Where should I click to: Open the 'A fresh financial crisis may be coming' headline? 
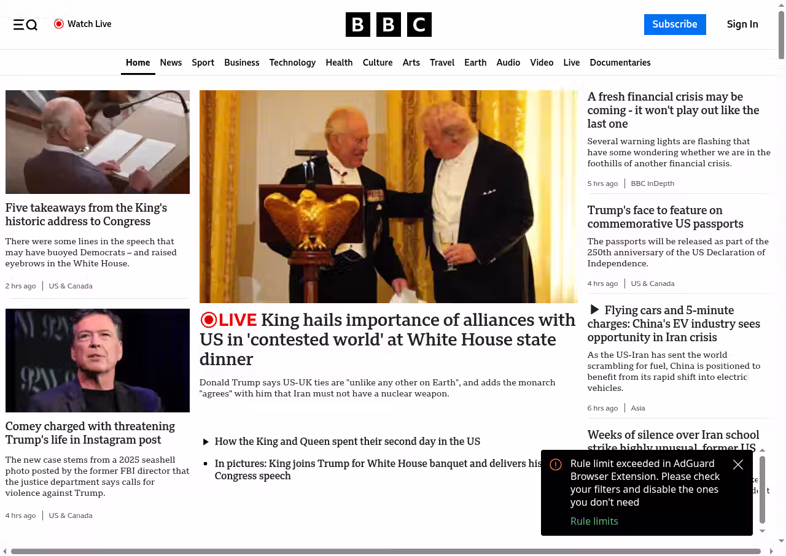point(674,110)
